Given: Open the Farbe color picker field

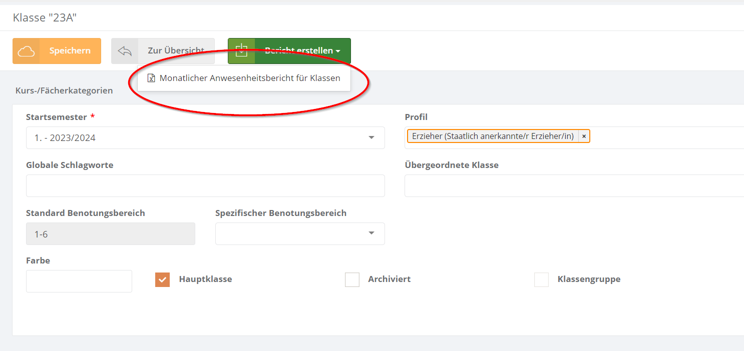Looking at the screenshot, I should 79,281.
